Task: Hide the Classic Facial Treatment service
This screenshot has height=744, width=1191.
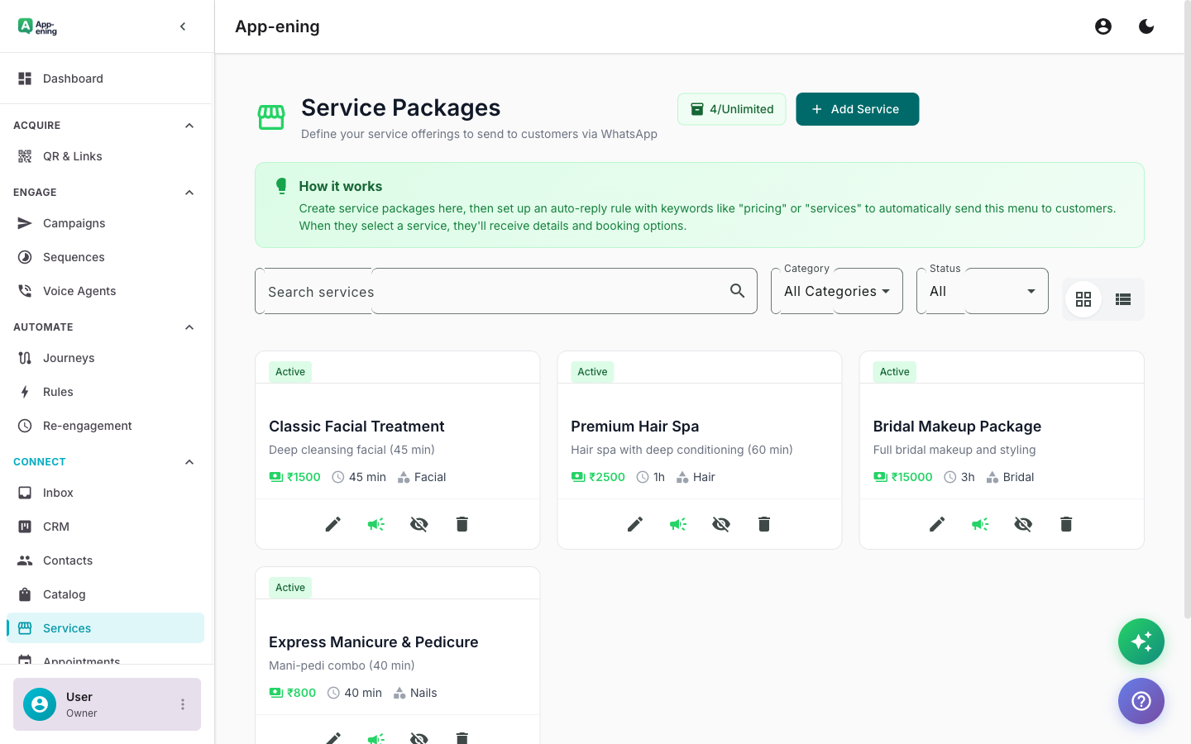Action: (x=419, y=524)
